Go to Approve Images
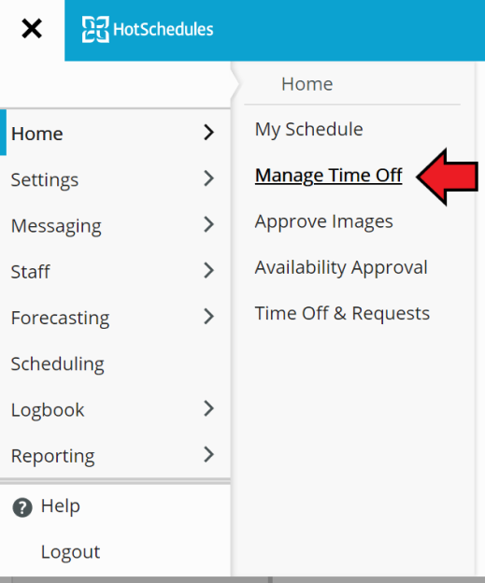 pyautogui.click(x=323, y=222)
